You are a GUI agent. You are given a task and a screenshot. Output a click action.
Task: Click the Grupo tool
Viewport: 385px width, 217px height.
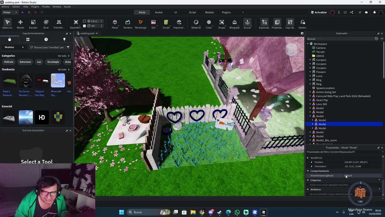tap(222, 24)
